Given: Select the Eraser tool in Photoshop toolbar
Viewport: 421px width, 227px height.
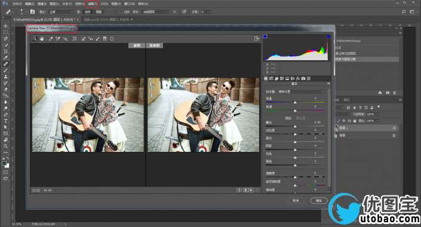Looking at the screenshot, I should [5, 89].
